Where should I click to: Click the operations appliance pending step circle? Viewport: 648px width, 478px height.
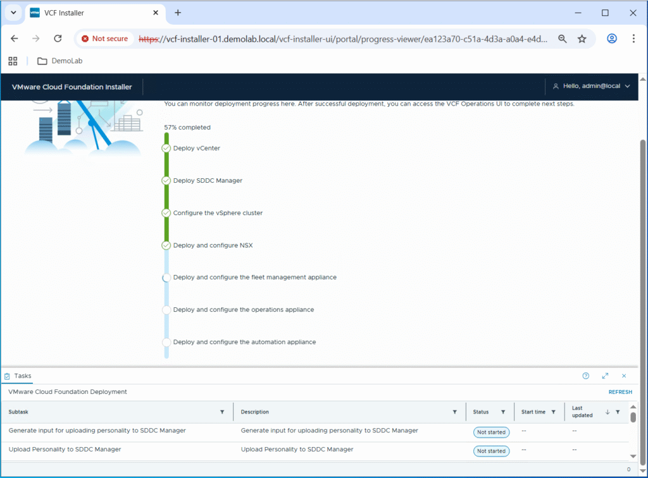[x=166, y=310]
